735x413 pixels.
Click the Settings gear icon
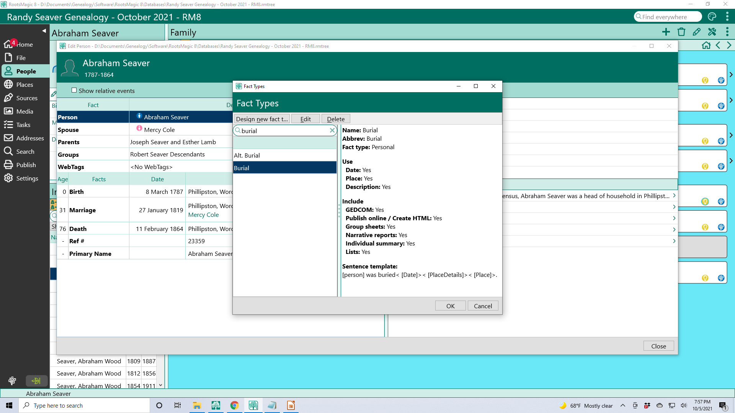click(8, 178)
